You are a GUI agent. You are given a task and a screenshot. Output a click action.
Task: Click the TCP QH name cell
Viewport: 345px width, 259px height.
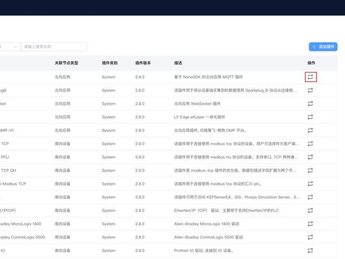pyautogui.click(x=8, y=171)
